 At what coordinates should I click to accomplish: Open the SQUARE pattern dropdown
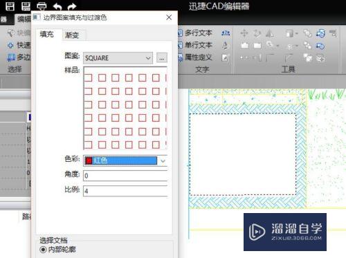pos(118,58)
